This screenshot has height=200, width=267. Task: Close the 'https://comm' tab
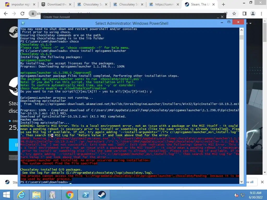pos(178,5)
